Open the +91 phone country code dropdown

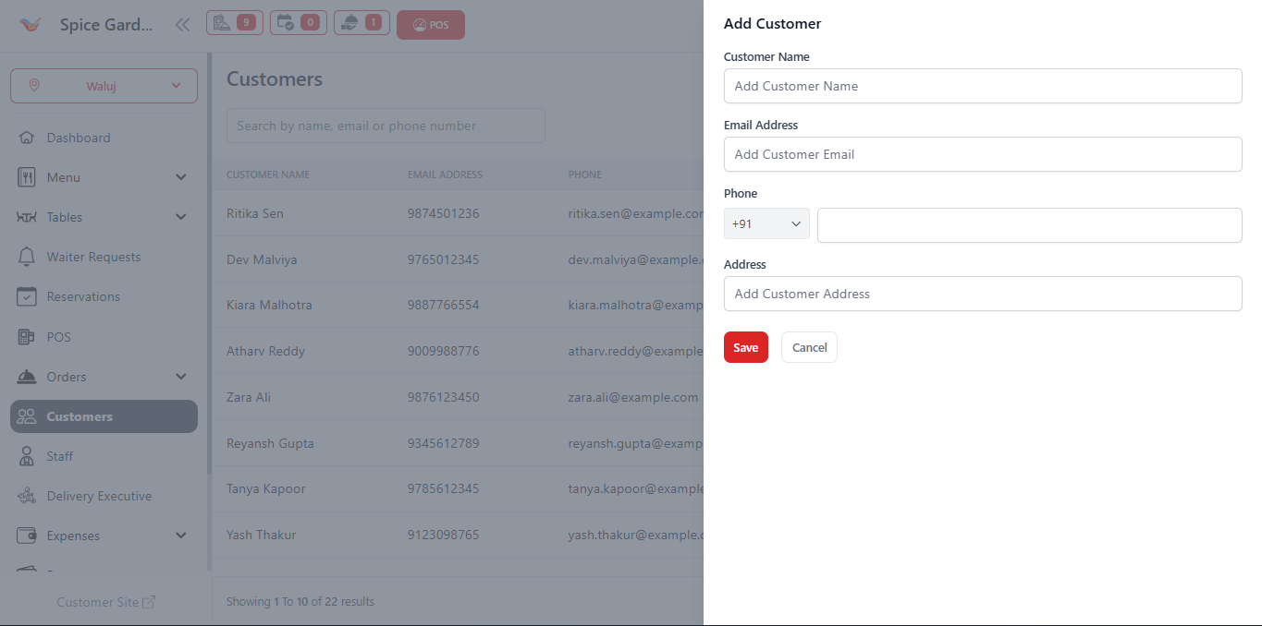(x=766, y=223)
